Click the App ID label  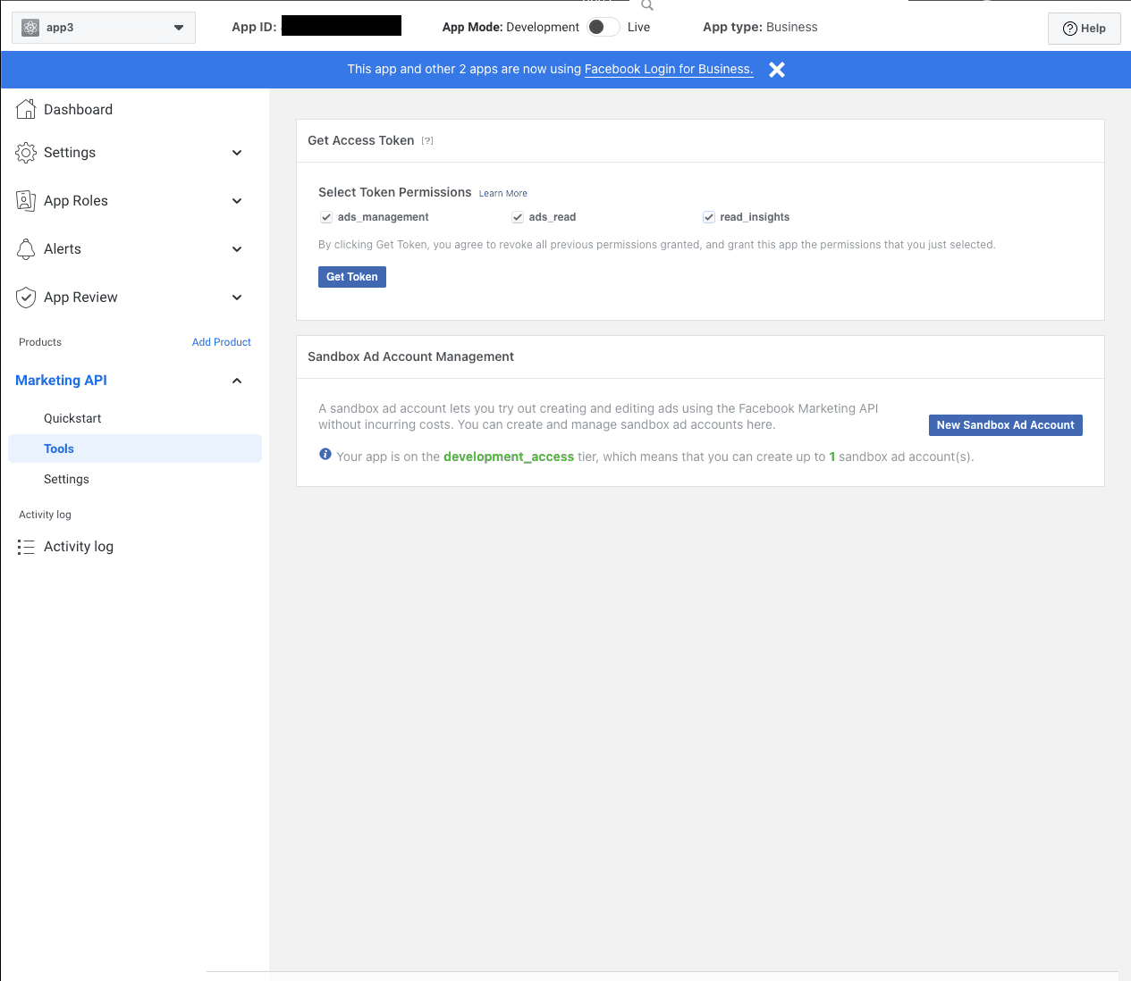[x=254, y=27]
